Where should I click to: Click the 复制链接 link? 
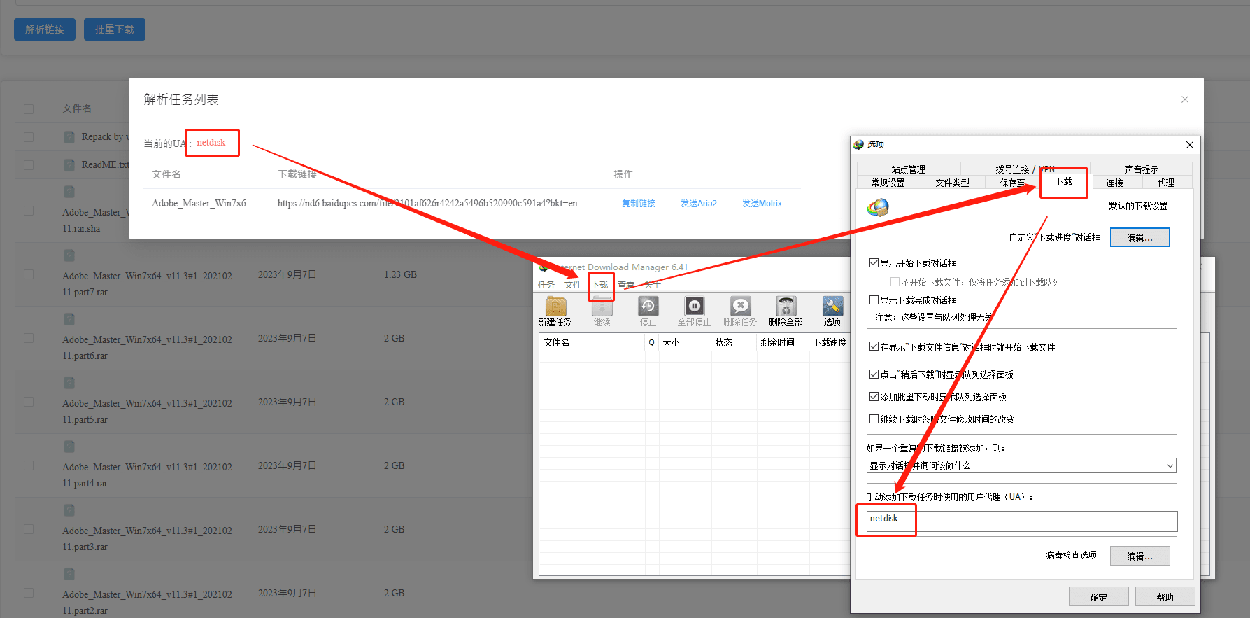click(x=638, y=204)
